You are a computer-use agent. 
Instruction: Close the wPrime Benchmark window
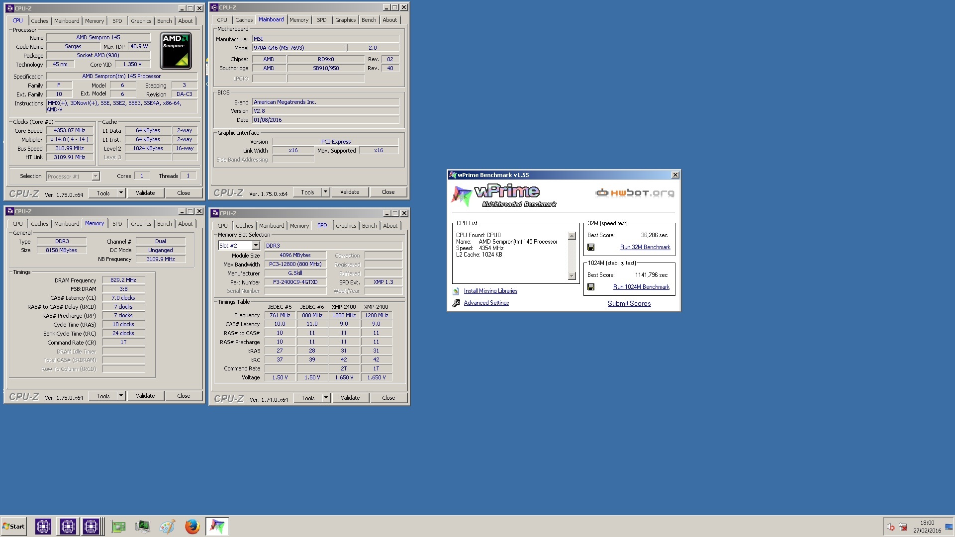point(675,175)
